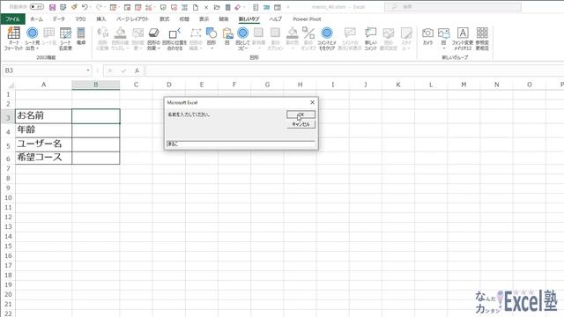Select cell 年齢
This screenshot has height=317, width=564.
(x=43, y=130)
